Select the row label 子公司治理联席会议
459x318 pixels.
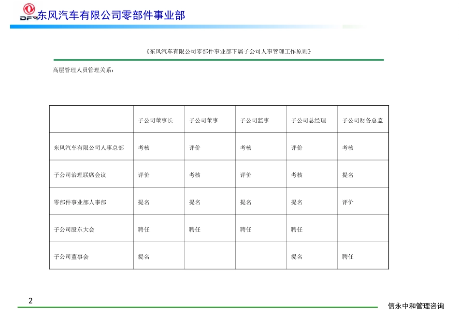pos(80,175)
